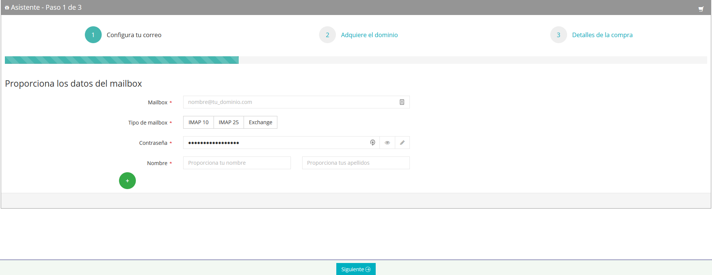The height and width of the screenshot is (275, 712).
Task: Click the Tipo de mailbox label
Action: pos(148,123)
